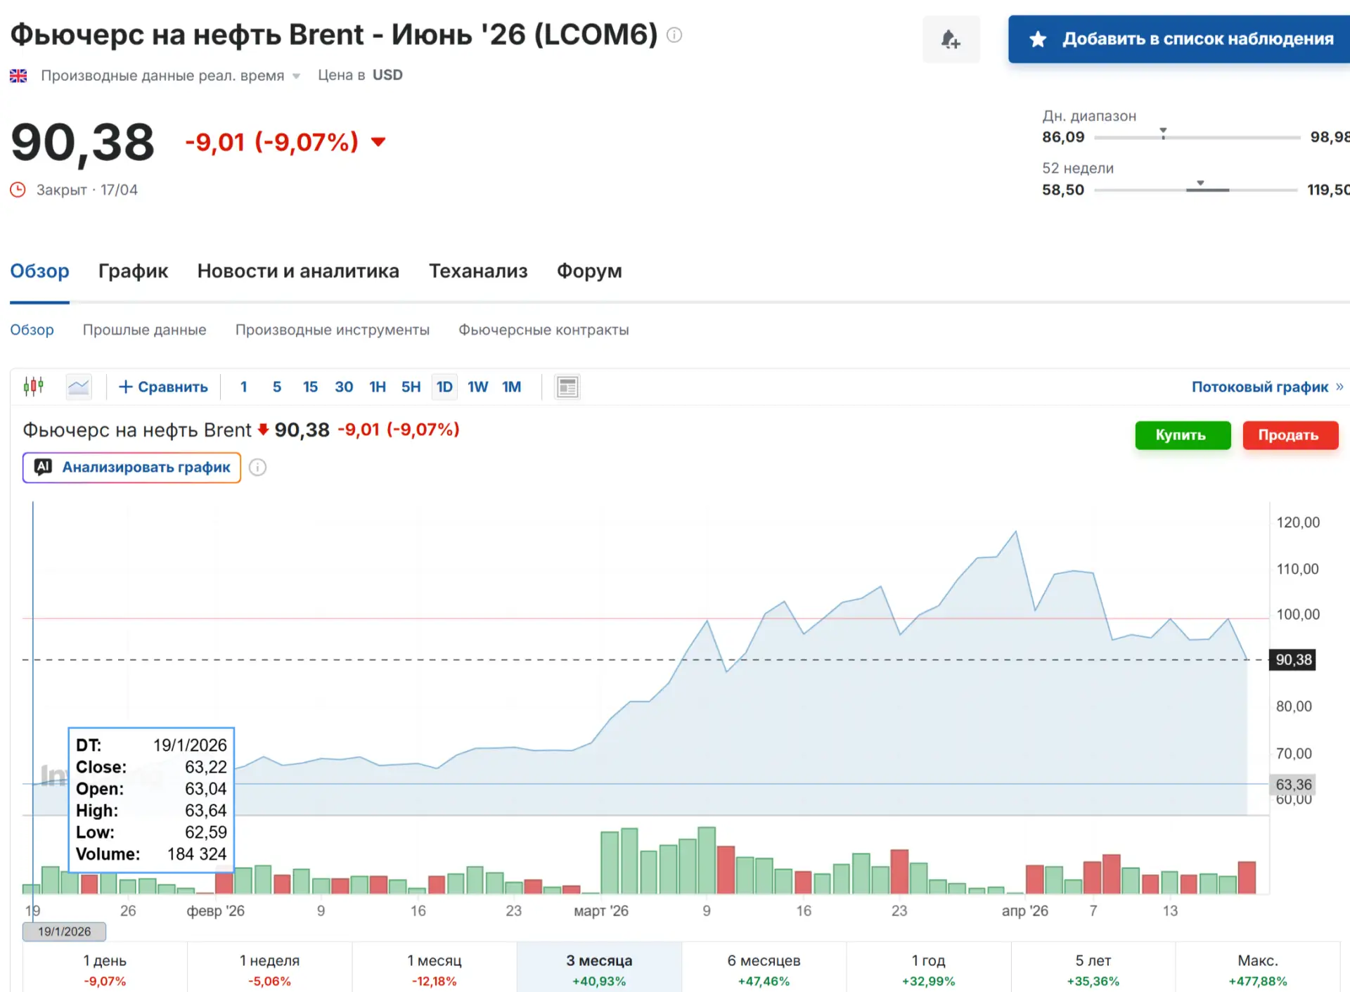
Task: Click the create alert bell icon
Action: (x=951, y=39)
